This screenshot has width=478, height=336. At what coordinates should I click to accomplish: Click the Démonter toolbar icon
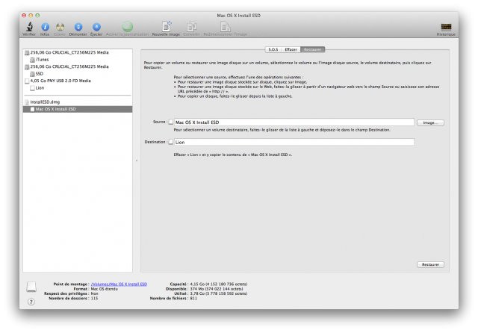point(78,27)
